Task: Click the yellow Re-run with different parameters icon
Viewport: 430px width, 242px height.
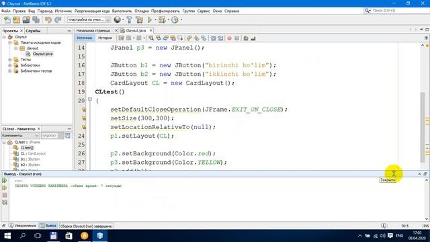Action: point(5,188)
